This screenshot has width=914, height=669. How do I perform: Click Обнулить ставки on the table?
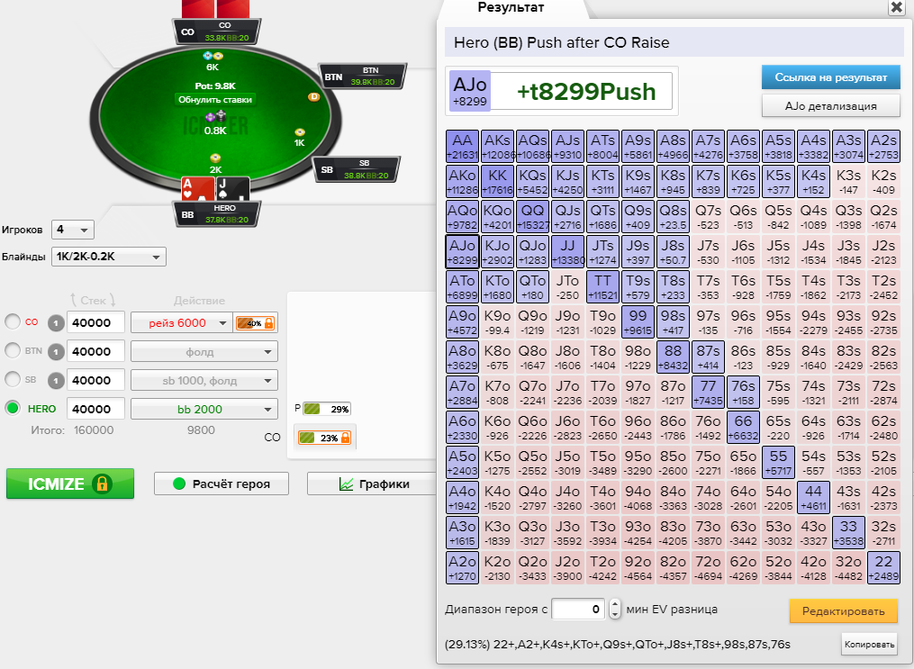(215, 100)
